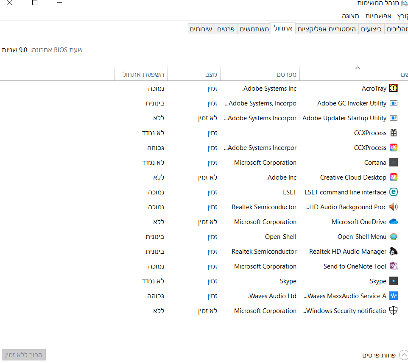
Task: Click the Creative Cloud Desktop icon
Action: click(x=393, y=177)
